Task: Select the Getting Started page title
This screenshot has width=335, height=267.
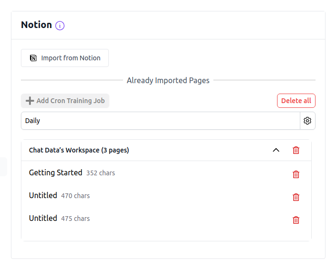Action: pos(56,172)
